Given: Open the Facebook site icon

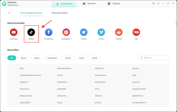Looking at the screenshot, I should 49,32.
